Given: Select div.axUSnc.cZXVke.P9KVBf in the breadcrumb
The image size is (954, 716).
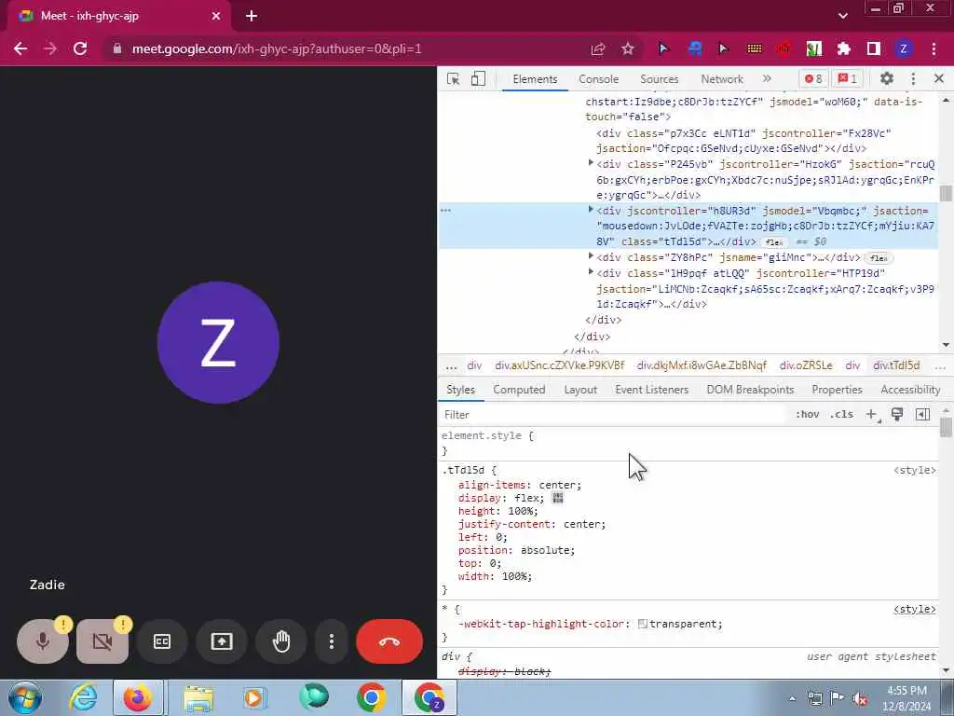Looking at the screenshot, I should coord(560,365).
